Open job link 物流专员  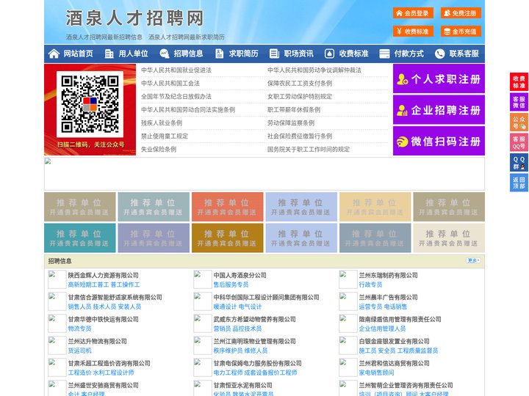[x=80, y=329]
